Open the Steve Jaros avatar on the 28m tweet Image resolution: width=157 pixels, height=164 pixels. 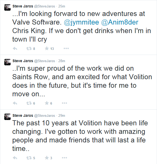(x=7, y=62)
